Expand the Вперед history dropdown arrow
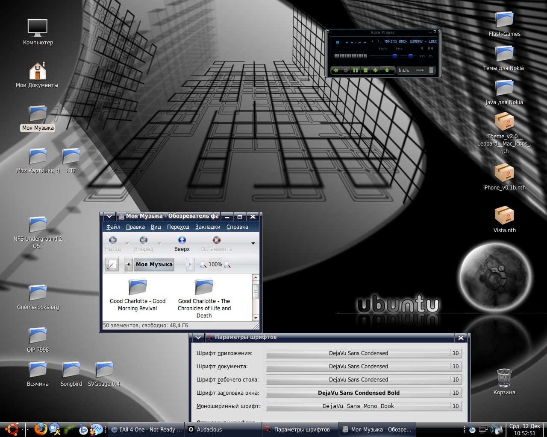Image resolution: width=547 pixels, height=437 pixels. (160, 243)
